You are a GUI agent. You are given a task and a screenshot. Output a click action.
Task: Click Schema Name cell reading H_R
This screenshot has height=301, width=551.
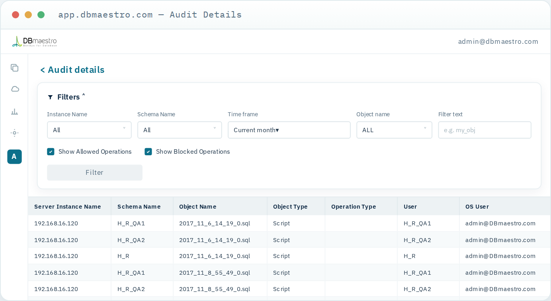tap(123, 256)
